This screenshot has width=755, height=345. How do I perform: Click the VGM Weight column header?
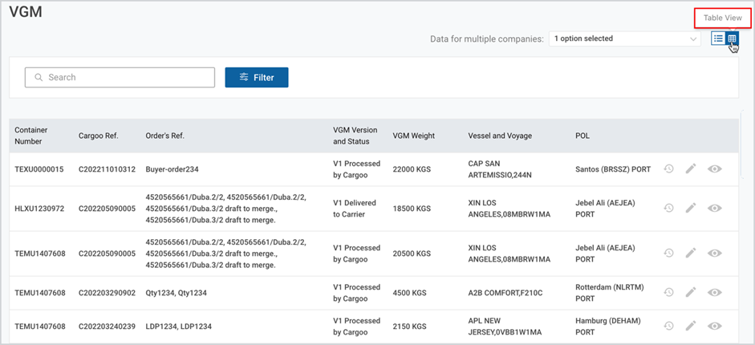coord(414,136)
